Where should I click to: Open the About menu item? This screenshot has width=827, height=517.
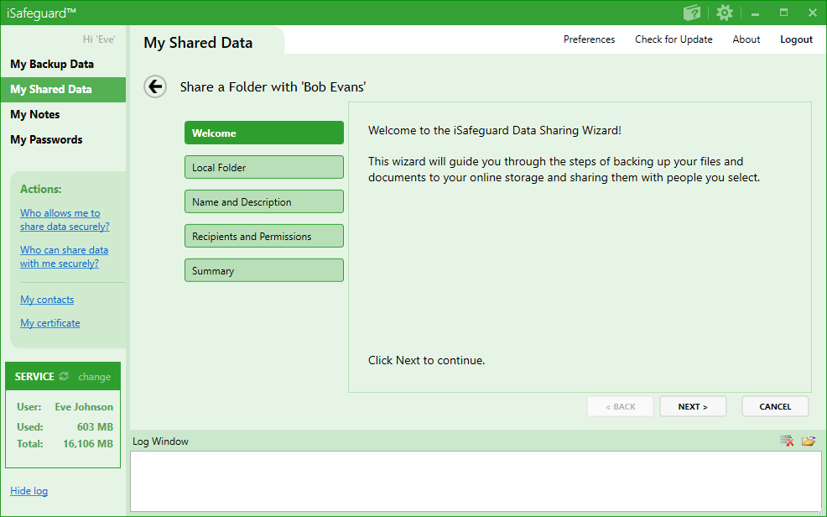[x=746, y=39]
